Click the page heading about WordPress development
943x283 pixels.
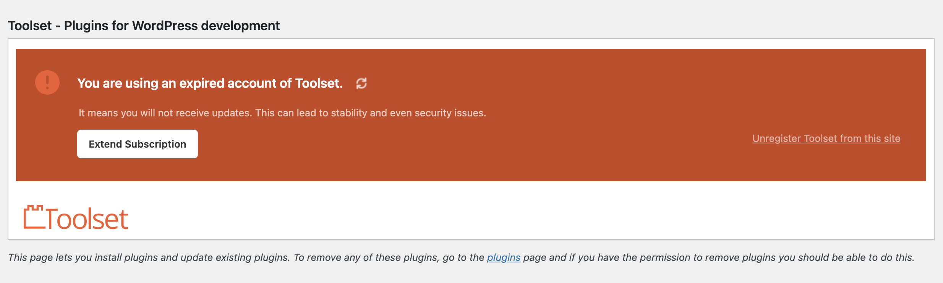click(144, 26)
